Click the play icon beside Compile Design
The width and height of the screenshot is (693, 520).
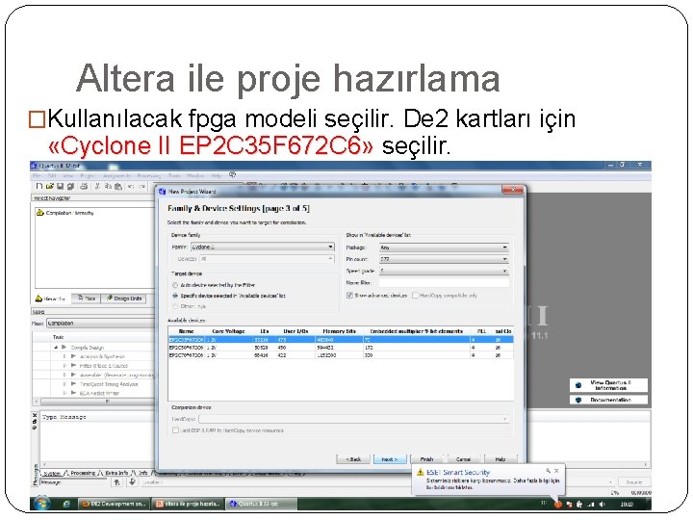click(64, 347)
